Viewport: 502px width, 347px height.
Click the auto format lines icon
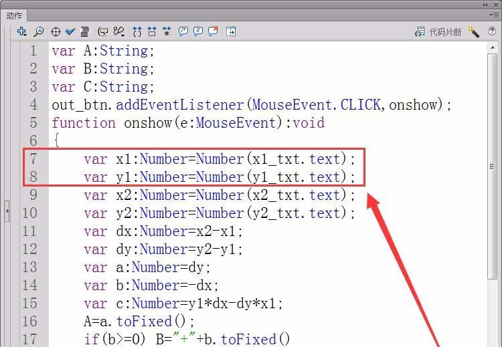(85, 31)
